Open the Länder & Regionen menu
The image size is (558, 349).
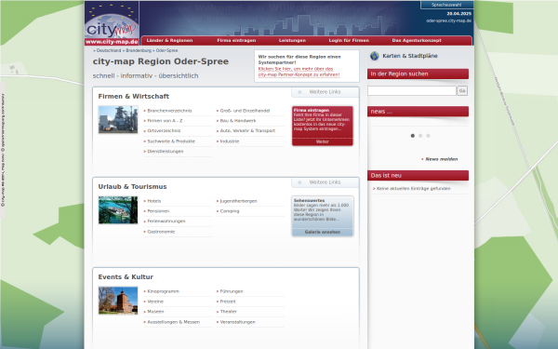(x=169, y=41)
